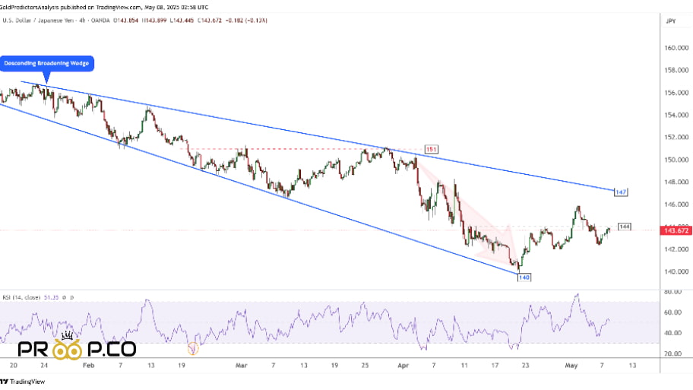Select the 144 price level label
This screenshot has width=693, height=390.
click(624, 227)
